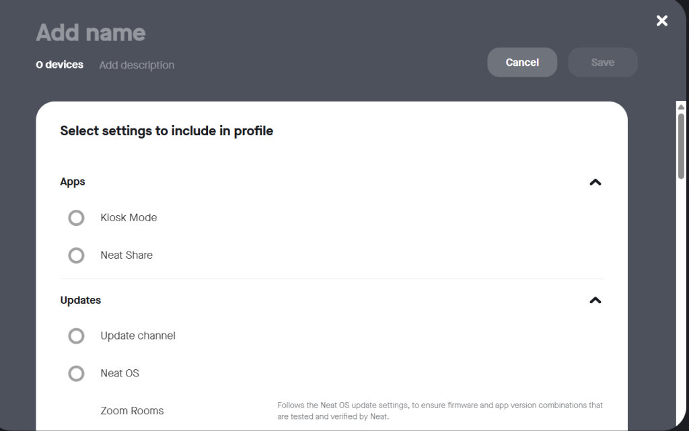The height and width of the screenshot is (431, 689).
Task: Click the scrollbar's up arrow
Action: pyautogui.click(x=681, y=107)
